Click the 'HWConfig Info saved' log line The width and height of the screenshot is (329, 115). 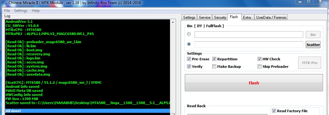coord(24,95)
